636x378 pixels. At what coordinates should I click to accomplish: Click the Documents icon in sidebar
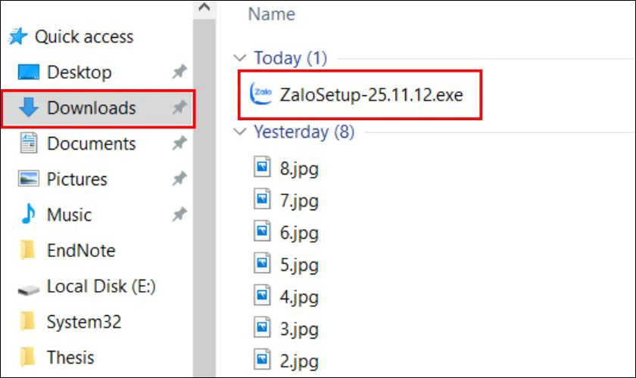coord(28,144)
